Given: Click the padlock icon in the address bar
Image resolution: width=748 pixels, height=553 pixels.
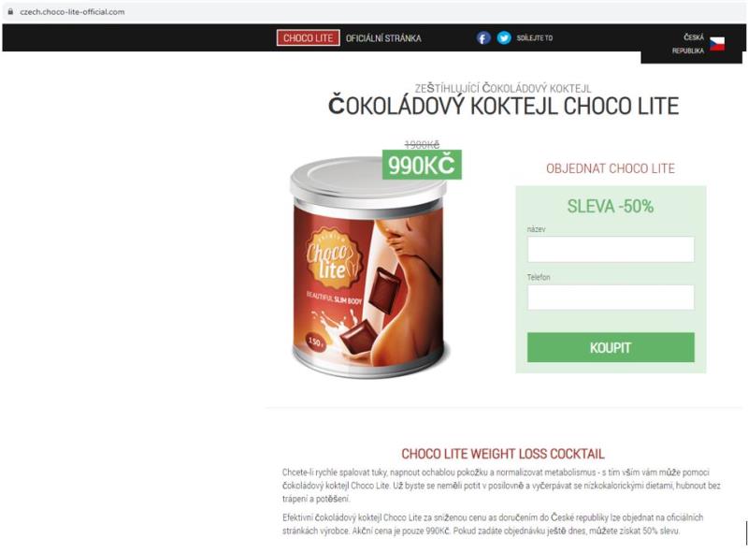Looking at the screenshot, I should [x=10, y=11].
